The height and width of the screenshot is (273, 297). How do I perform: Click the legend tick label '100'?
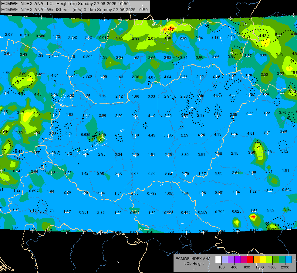coord(221,267)
